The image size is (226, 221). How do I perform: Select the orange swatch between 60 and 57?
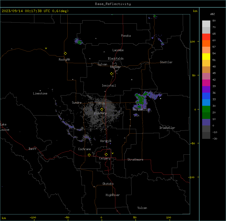tap(206, 43)
